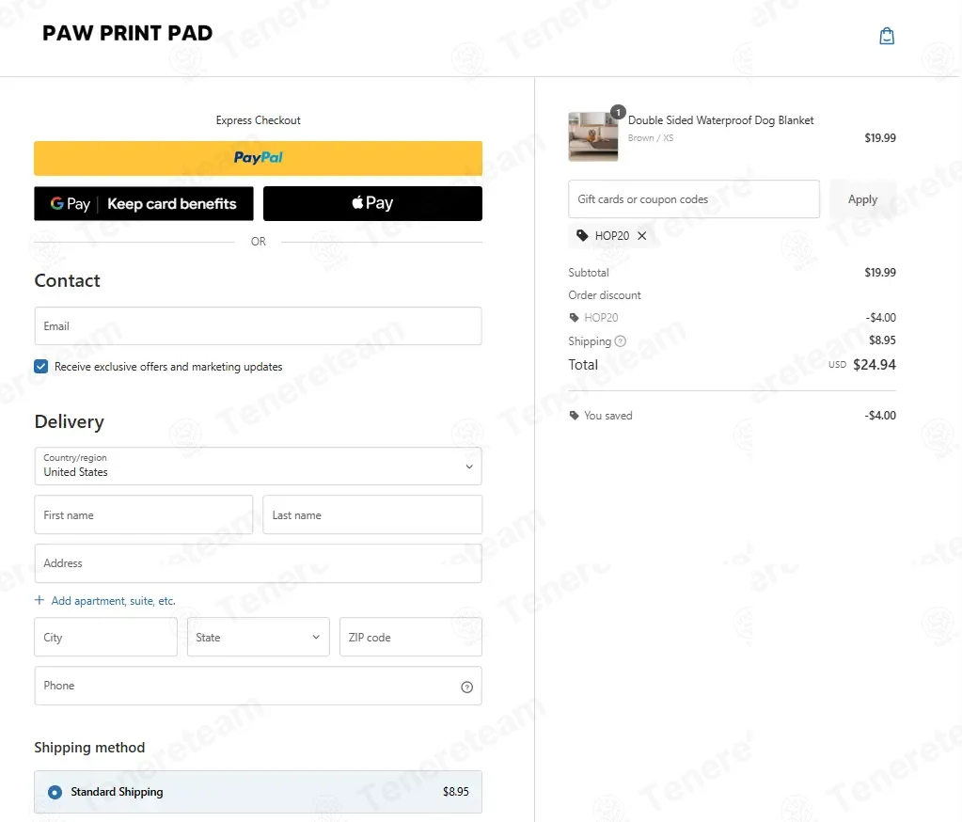The height and width of the screenshot is (822, 962).
Task: Uncheck the marketing updates checkbox
Action: 41,366
